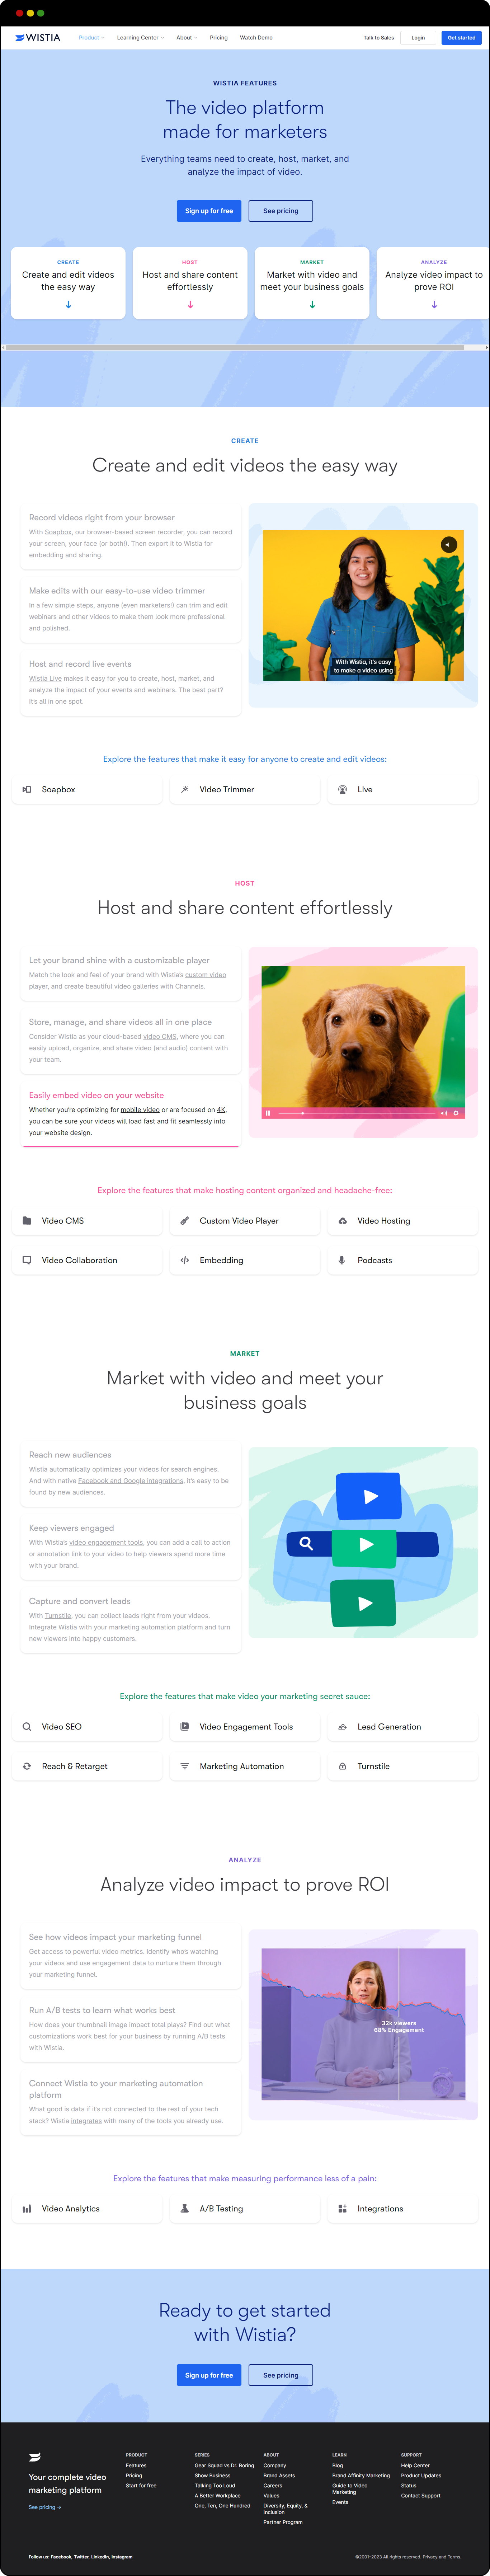Pause the dog video player
The height and width of the screenshot is (2576, 490).
pyautogui.click(x=268, y=1112)
